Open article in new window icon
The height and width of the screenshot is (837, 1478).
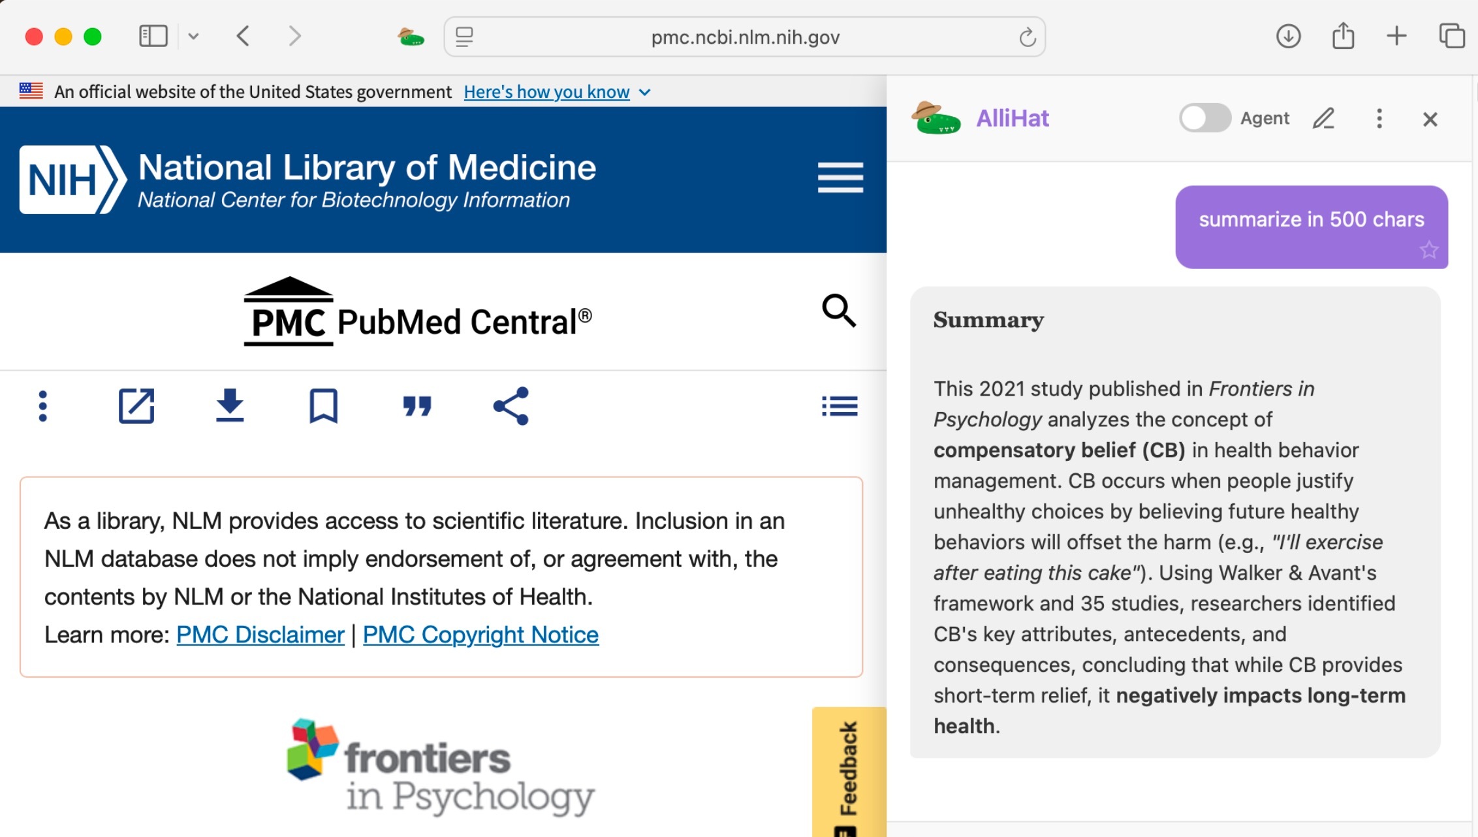[x=136, y=406]
